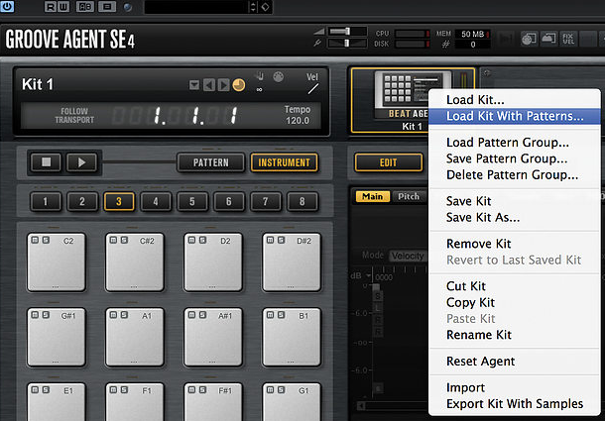Open the Kit 1 preset dropdown arrow
The height and width of the screenshot is (421, 605).
pyautogui.click(x=194, y=84)
